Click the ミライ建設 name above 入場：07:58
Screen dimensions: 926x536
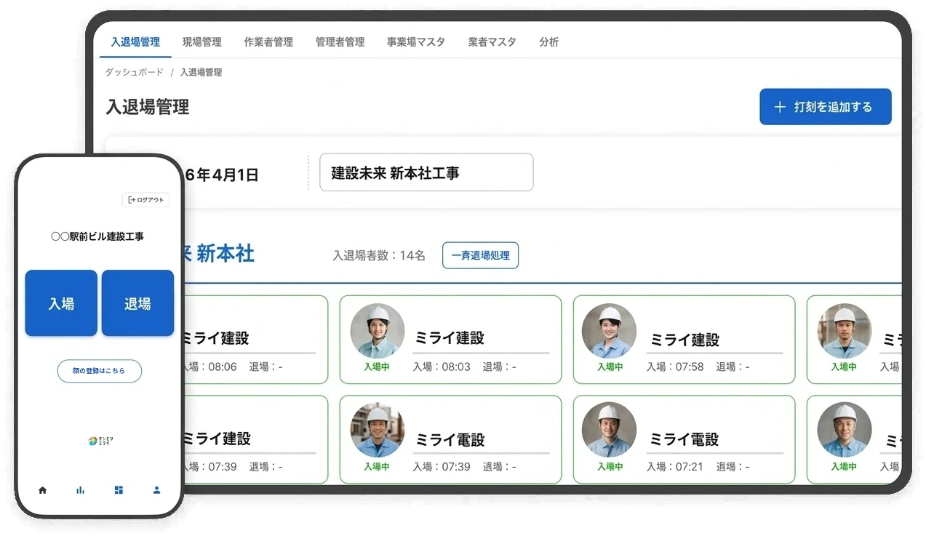(684, 340)
